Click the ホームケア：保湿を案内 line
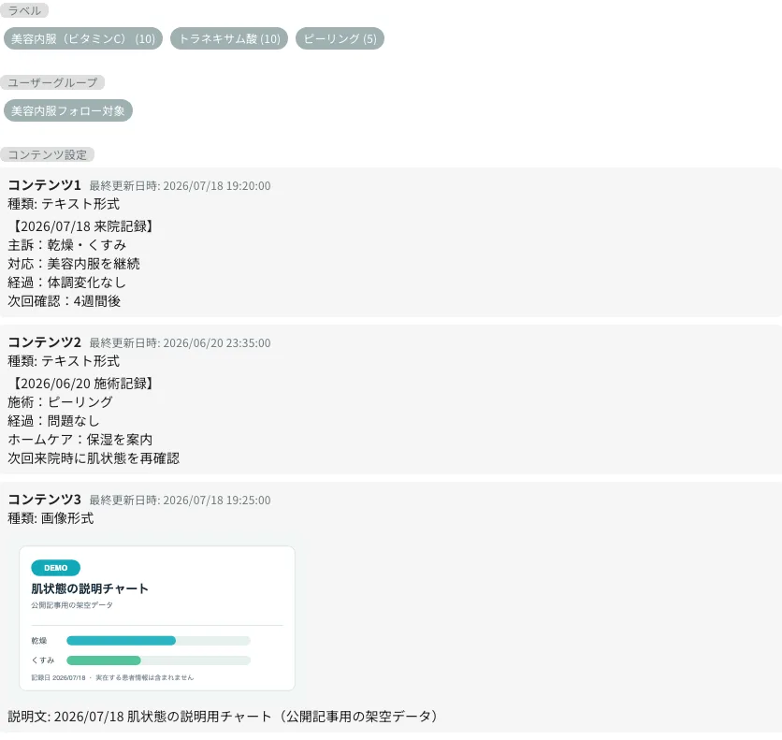 click(80, 440)
